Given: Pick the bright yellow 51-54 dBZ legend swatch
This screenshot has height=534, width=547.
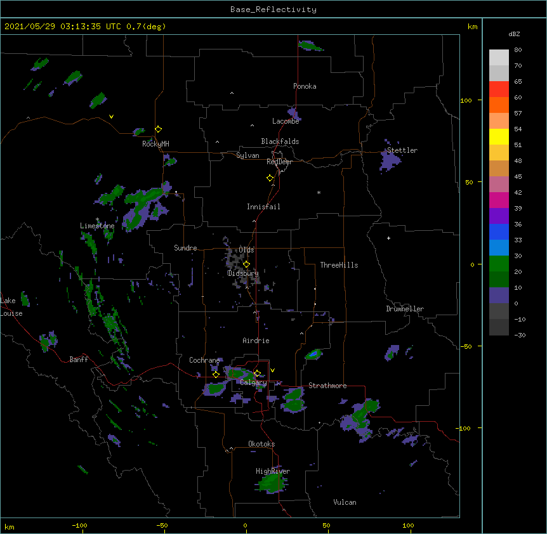Looking at the screenshot, I should point(499,137).
